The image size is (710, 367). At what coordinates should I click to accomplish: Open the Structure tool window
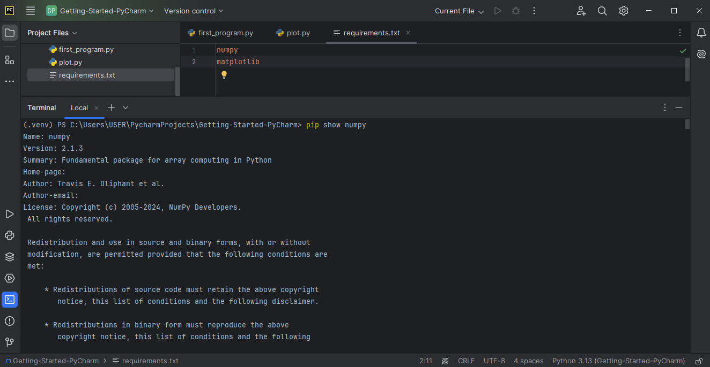(x=10, y=60)
